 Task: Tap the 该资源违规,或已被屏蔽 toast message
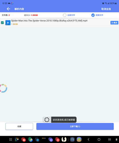tap(64, 120)
